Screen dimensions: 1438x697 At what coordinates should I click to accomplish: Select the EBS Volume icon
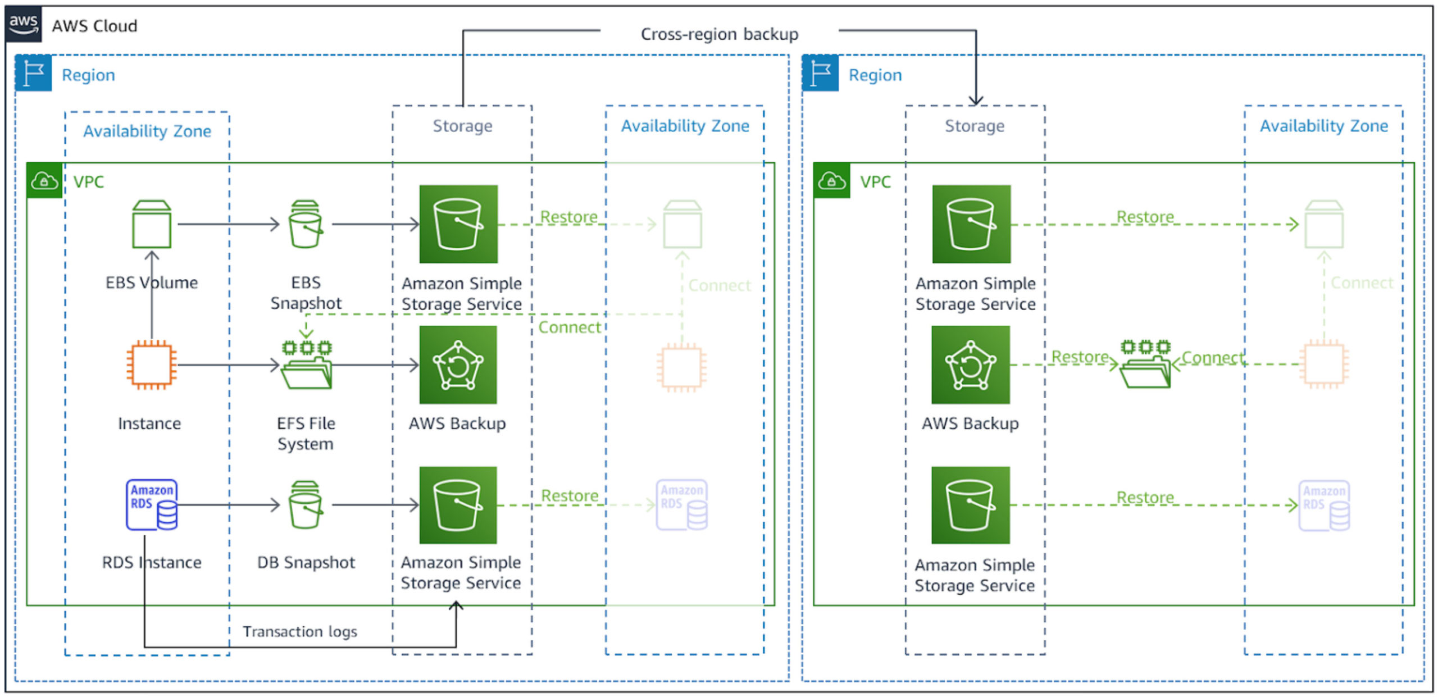[x=152, y=224]
